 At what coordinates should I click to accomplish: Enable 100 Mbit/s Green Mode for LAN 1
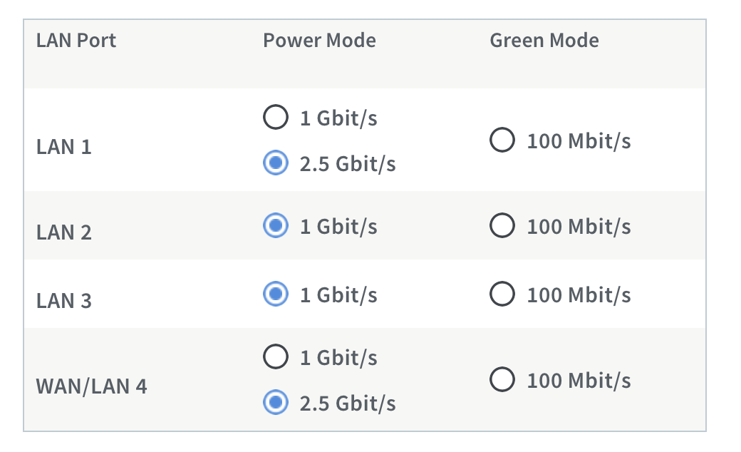502,140
